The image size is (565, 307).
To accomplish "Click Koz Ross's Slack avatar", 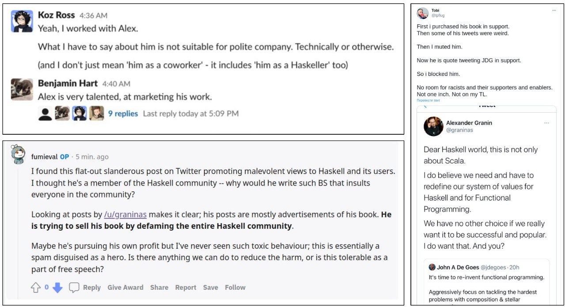I will (x=22, y=21).
